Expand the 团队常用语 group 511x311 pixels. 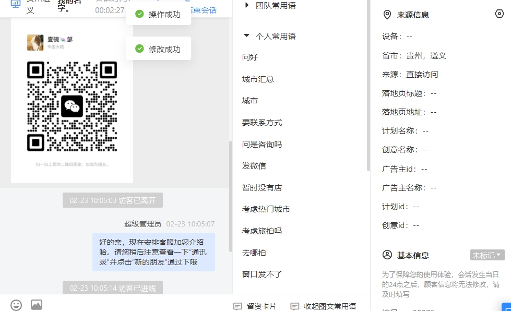(x=247, y=5)
